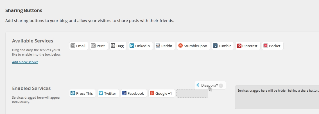Click the Print service printer icon
The width and height of the screenshot is (319, 114).
(93, 46)
